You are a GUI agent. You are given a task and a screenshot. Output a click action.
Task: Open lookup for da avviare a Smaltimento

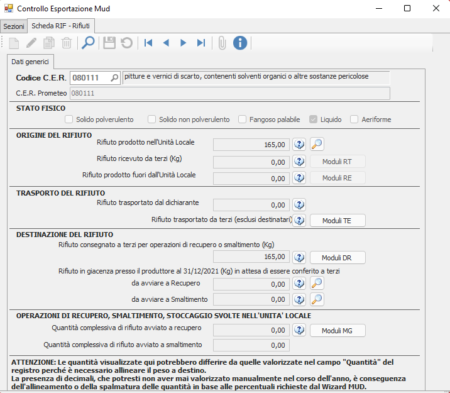tap(317, 299)
